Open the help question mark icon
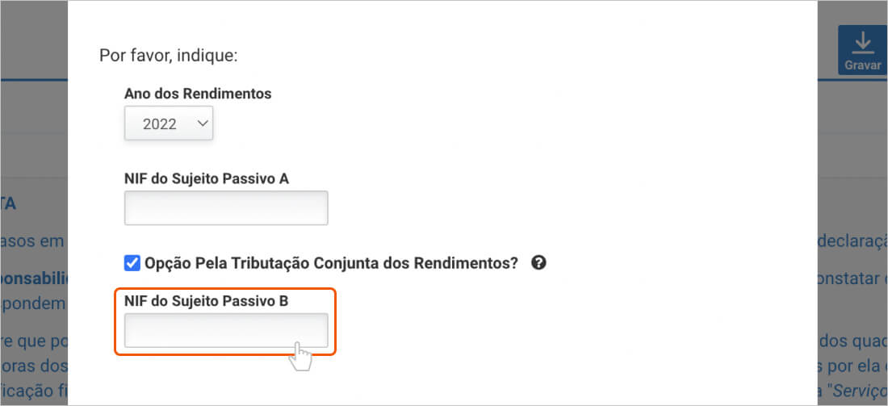Screen dimensions: 888x406 point(539,262)
